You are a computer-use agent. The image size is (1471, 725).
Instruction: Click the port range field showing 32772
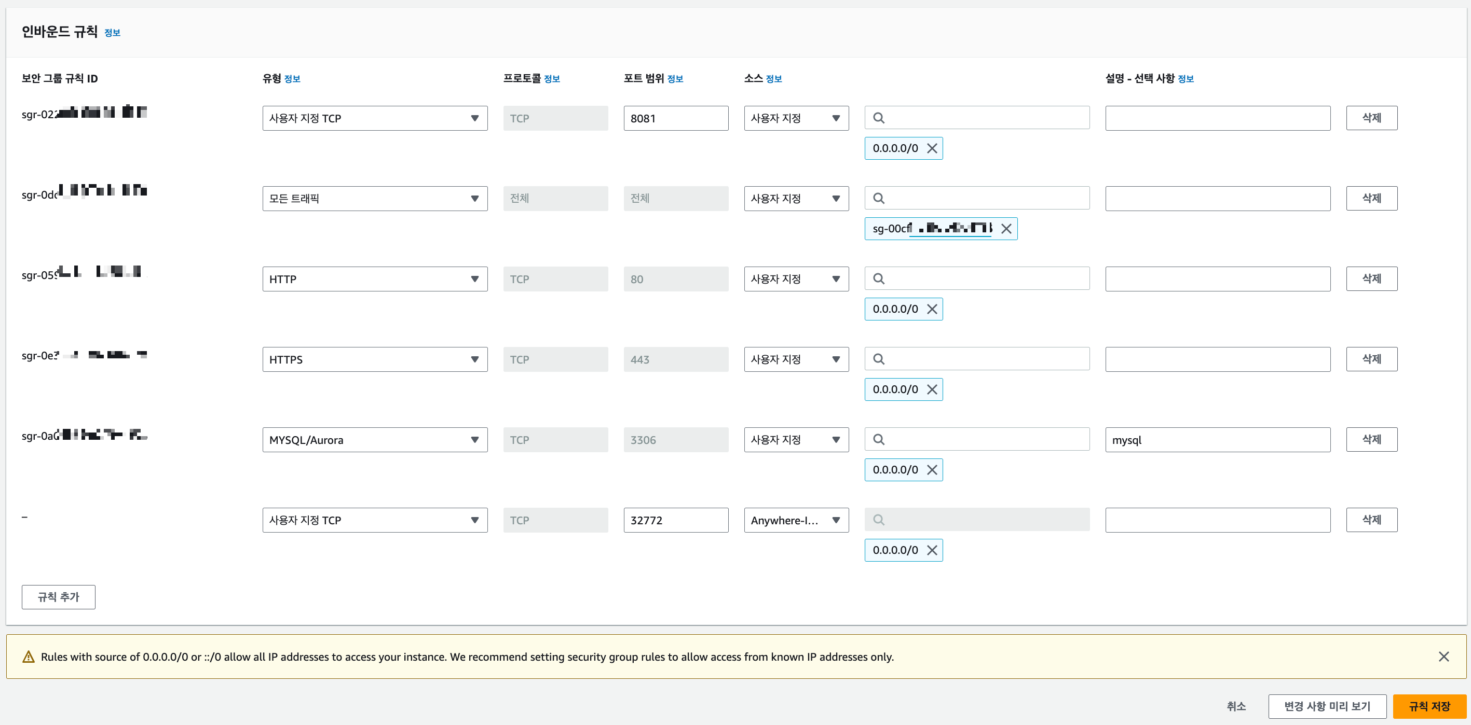coord(675,520)
